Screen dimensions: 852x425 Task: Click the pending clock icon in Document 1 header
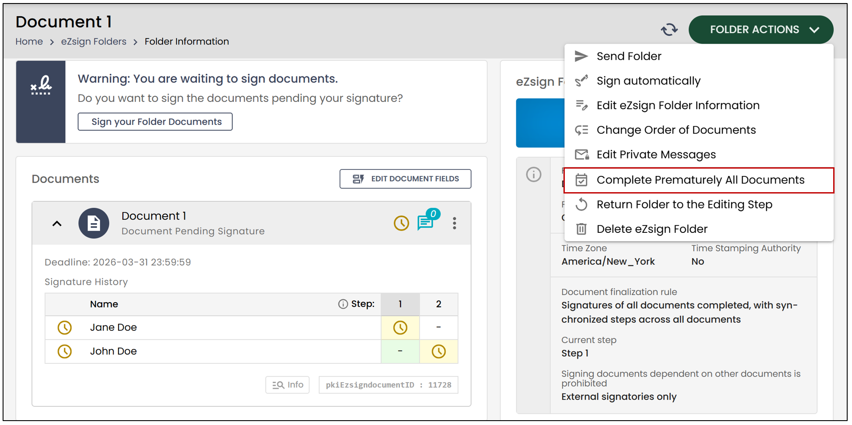pos(401,223)
